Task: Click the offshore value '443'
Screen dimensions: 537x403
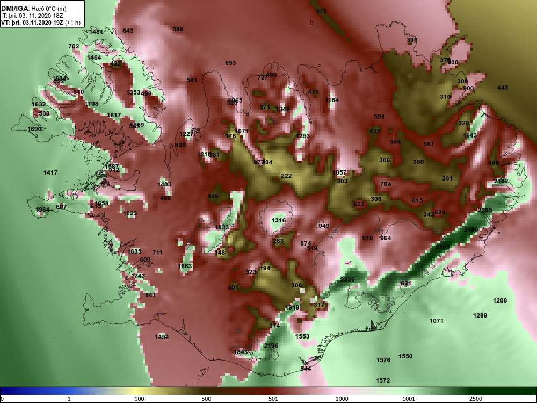Action: click(503, 88)
